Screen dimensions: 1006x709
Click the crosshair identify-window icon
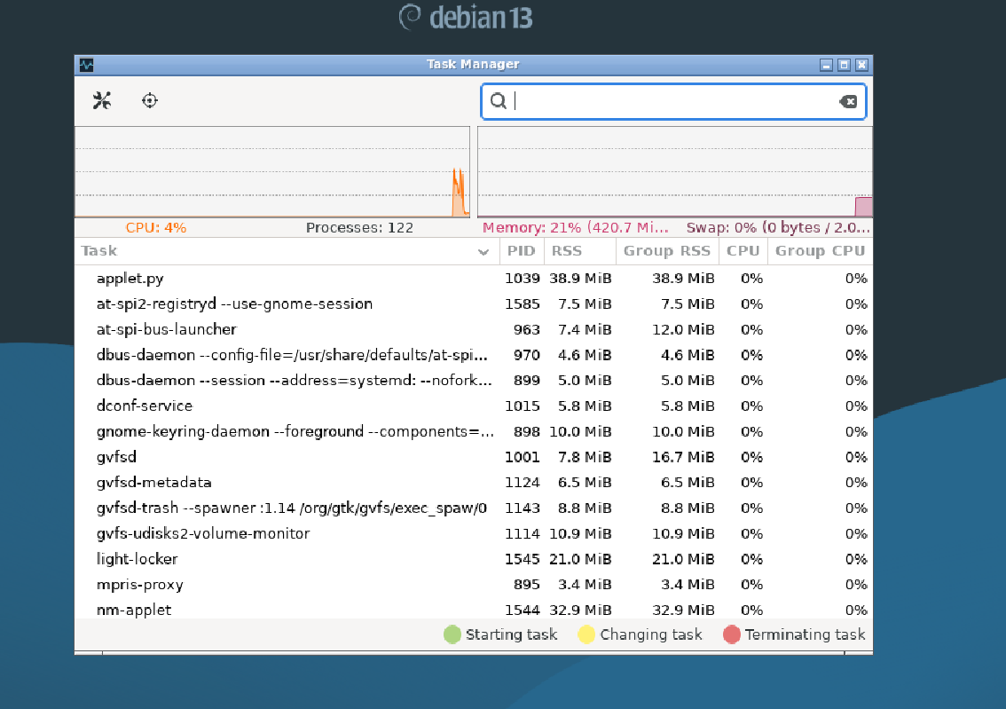tap(150, 101)
